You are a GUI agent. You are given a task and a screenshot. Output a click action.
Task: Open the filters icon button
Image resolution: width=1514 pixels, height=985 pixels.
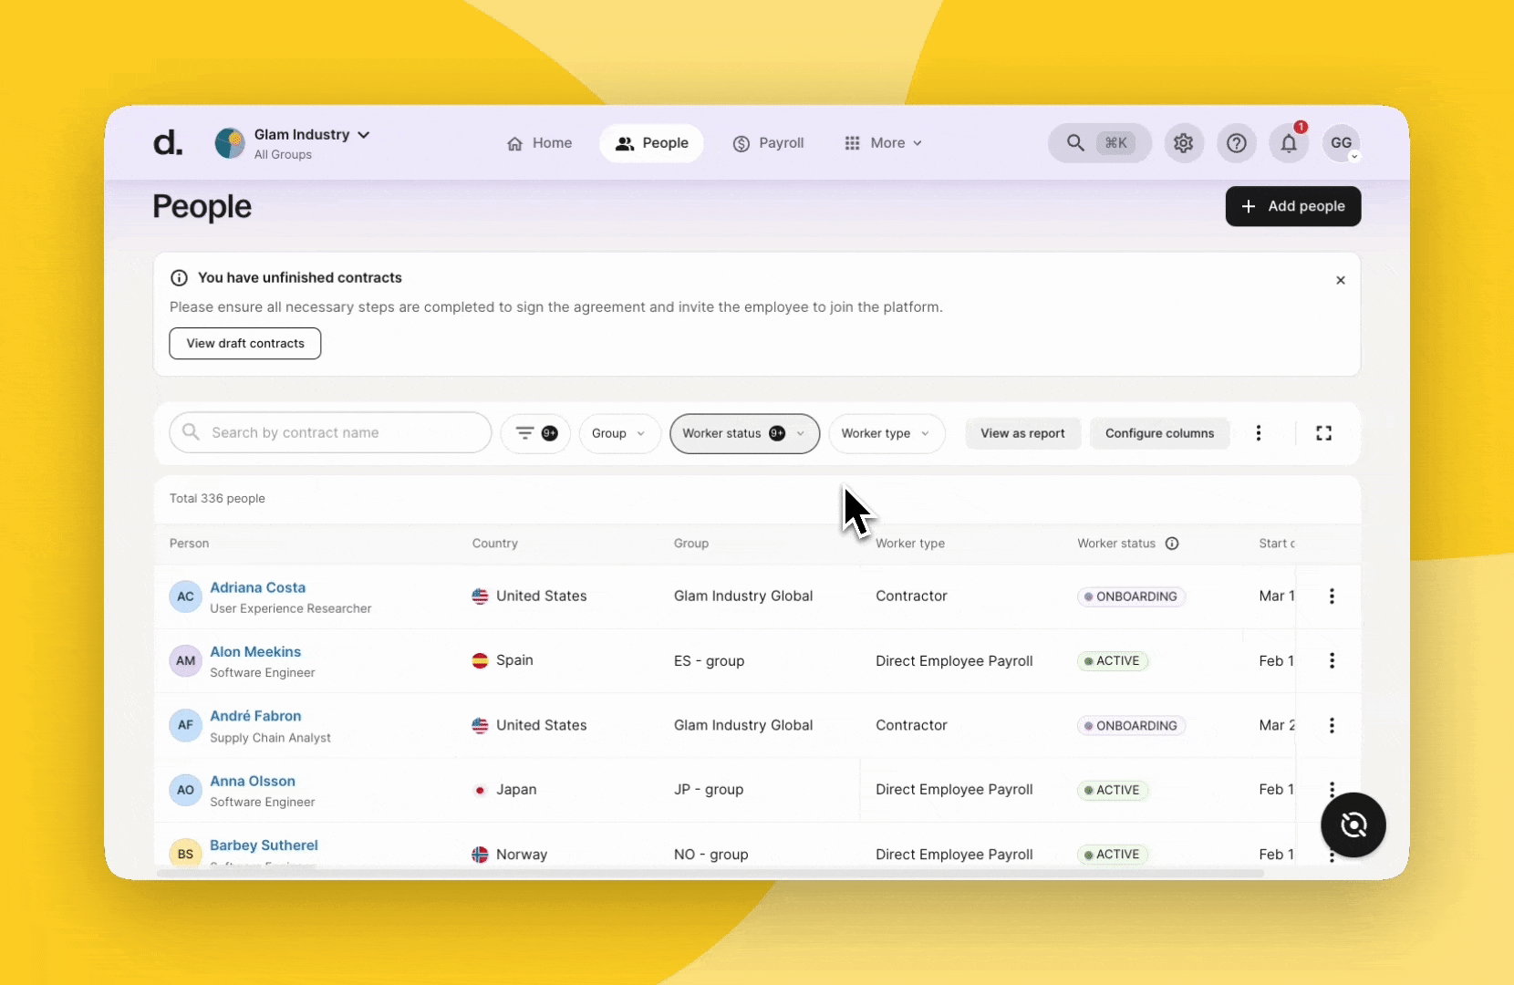click(535, 433)
